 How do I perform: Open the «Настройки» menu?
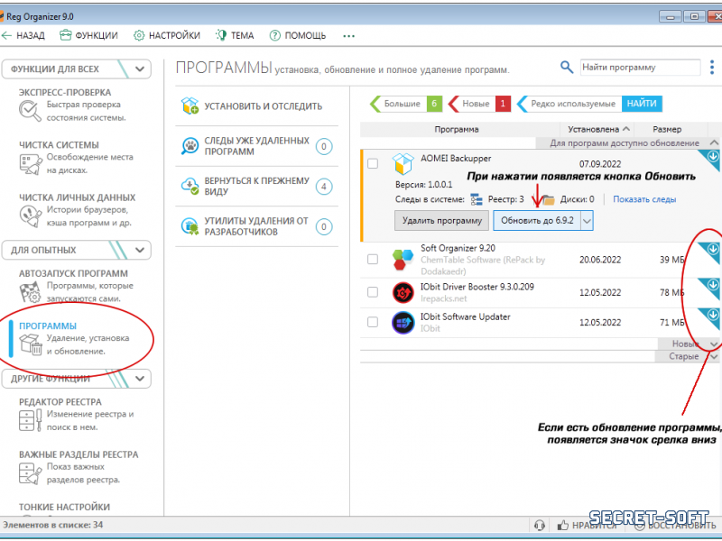(167, 35)
